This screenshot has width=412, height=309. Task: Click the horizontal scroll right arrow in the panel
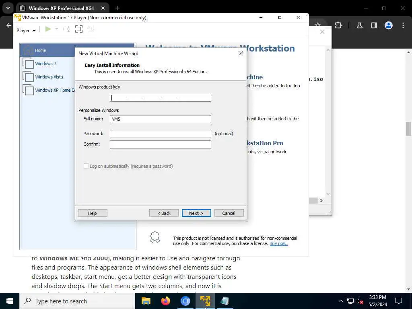click(x=321, y=200)
